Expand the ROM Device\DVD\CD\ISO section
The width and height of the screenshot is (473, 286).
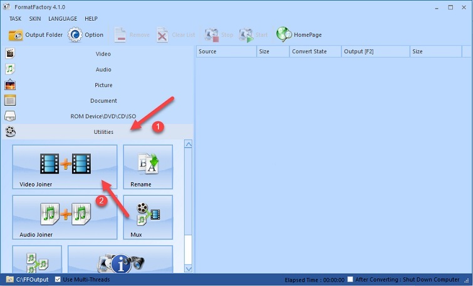tap(103, 116)
